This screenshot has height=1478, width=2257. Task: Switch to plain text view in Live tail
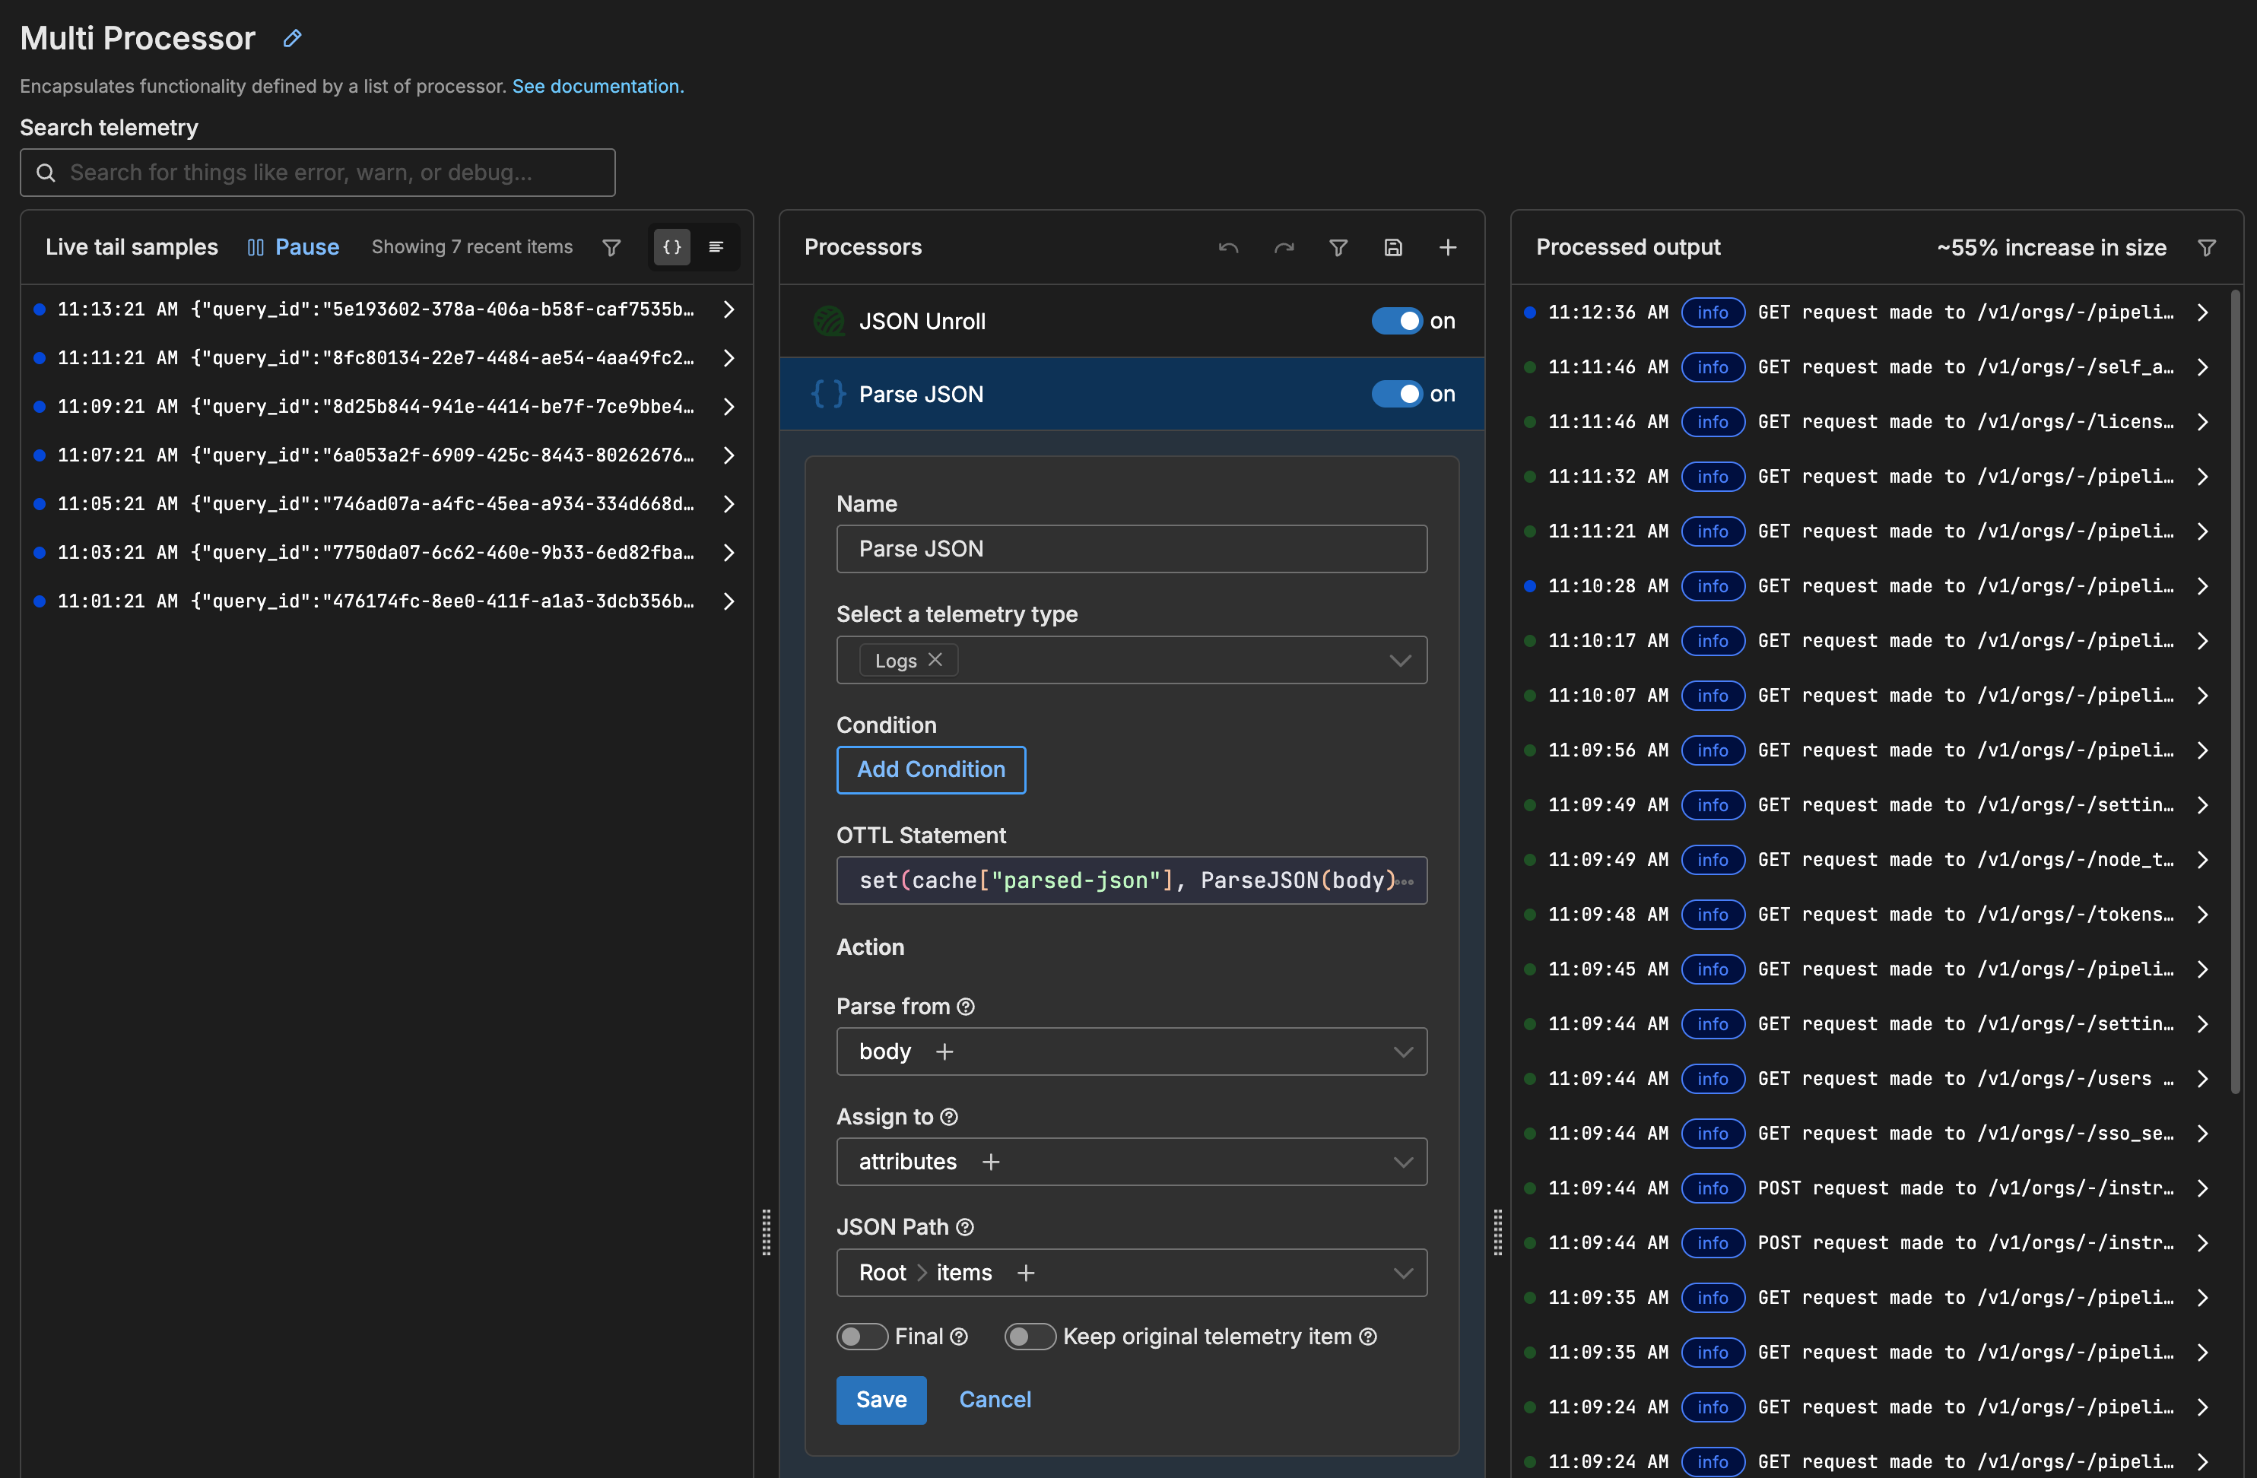pyautogui.click(x=717, y=246)
